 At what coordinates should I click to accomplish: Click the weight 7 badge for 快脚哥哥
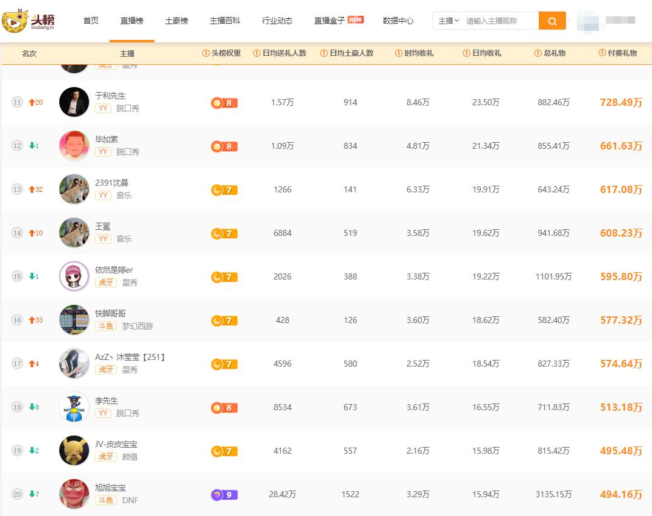coord(224,321)
